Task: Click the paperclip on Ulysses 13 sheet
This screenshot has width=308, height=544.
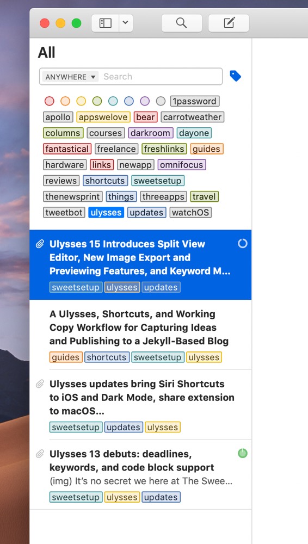Action: [40, 454]
